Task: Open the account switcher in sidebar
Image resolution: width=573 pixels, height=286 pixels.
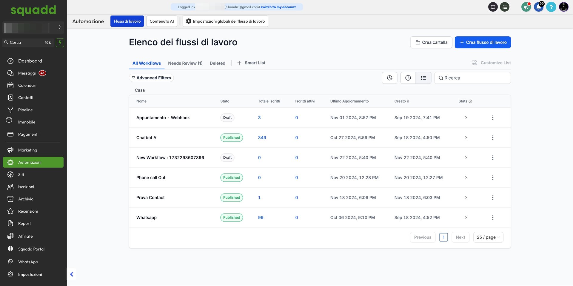Action: click(33, 27)
